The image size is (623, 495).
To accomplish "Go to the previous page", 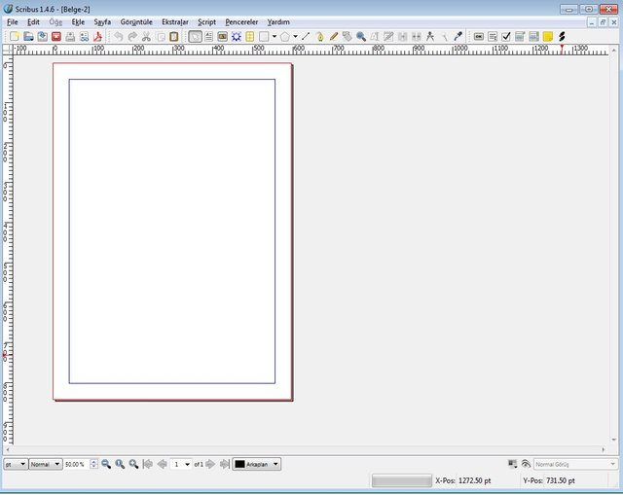I will pyautogui.click(x=162, y=464).
